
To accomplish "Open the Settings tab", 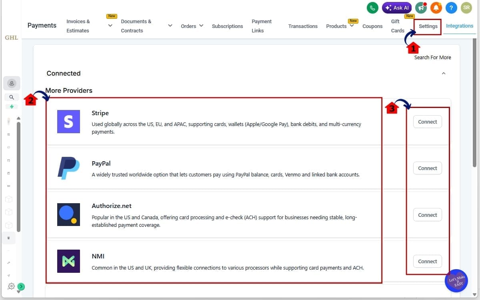I will pyautogui.click(x=428, y=26).
